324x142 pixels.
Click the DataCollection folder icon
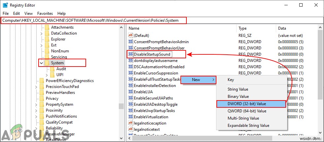(x=47, y=33)
